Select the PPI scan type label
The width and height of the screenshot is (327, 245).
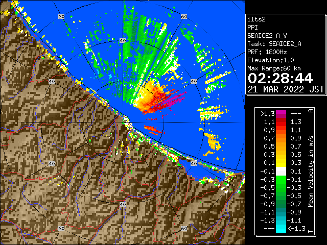pos(252,28)
